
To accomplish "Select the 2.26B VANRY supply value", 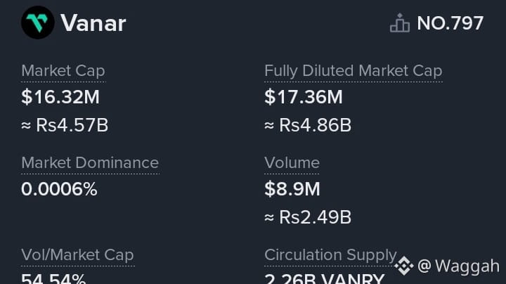I will 323,278.
